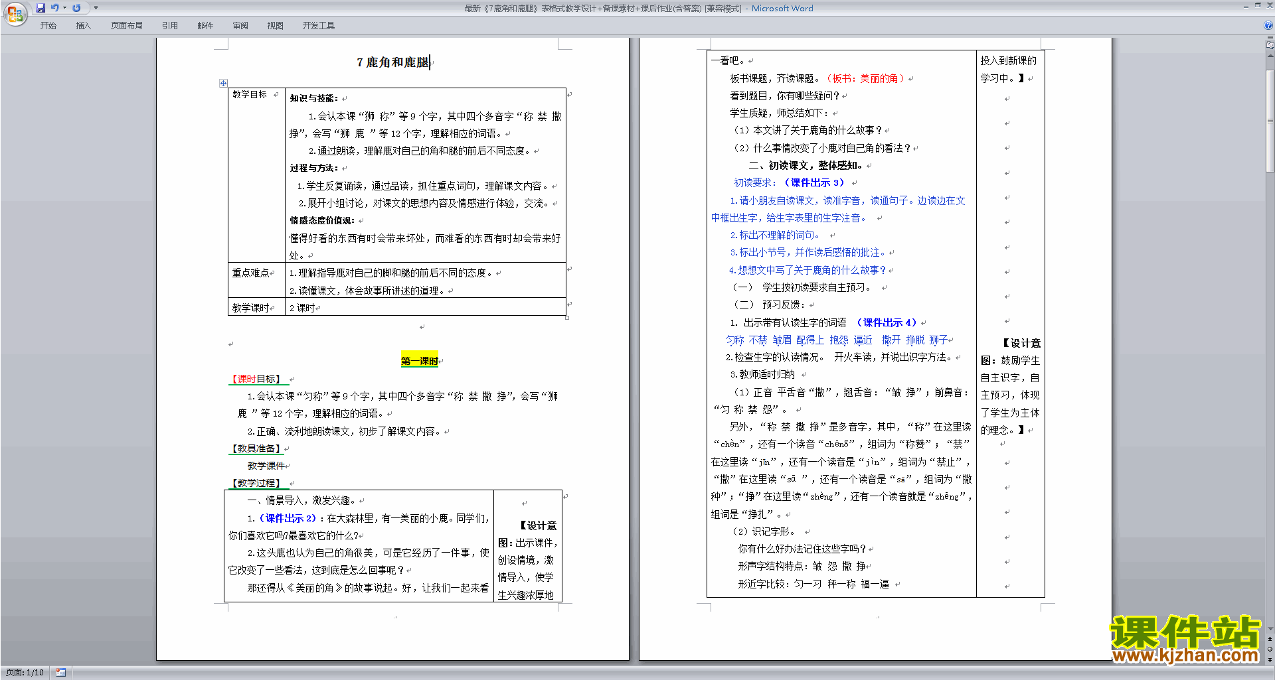The image size is (1275, 680).
Task: Click the macro recording icon in the status bar
Action: point(61,673)
